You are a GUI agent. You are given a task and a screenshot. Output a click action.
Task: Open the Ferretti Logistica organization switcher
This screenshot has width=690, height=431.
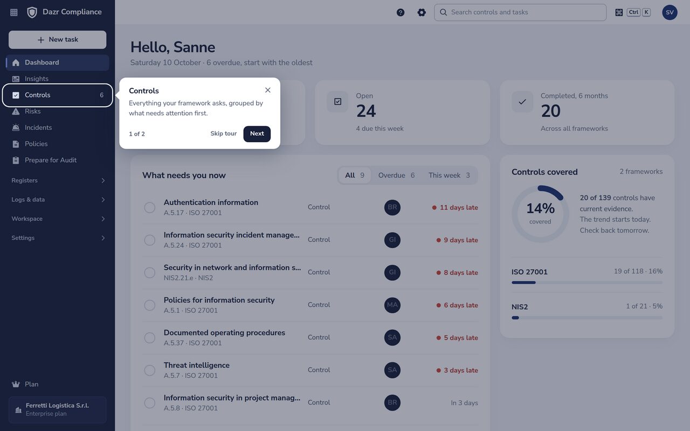[58, 410]
